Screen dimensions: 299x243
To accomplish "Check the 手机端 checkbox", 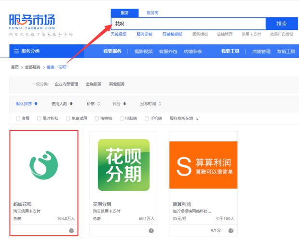I will 147,119.
